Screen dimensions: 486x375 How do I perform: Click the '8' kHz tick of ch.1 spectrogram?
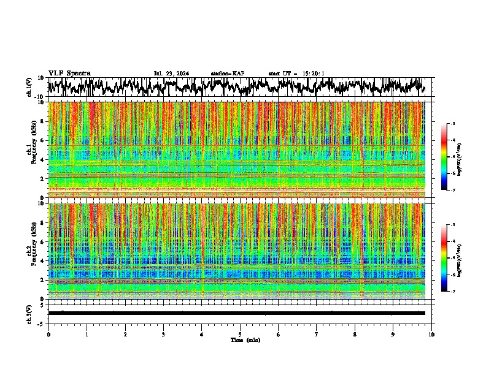point(42,121)
